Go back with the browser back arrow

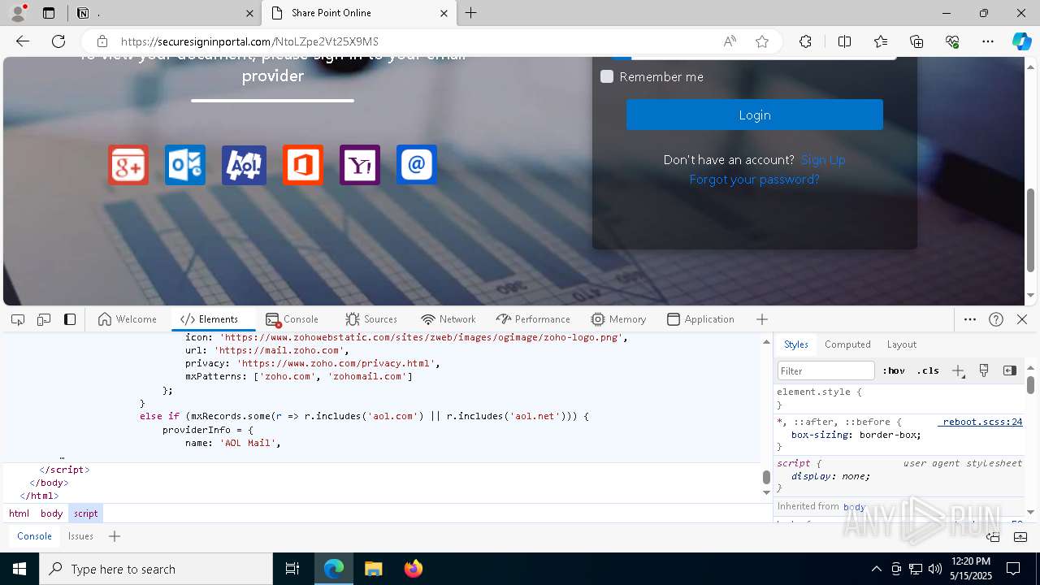[x=23, y=41]
